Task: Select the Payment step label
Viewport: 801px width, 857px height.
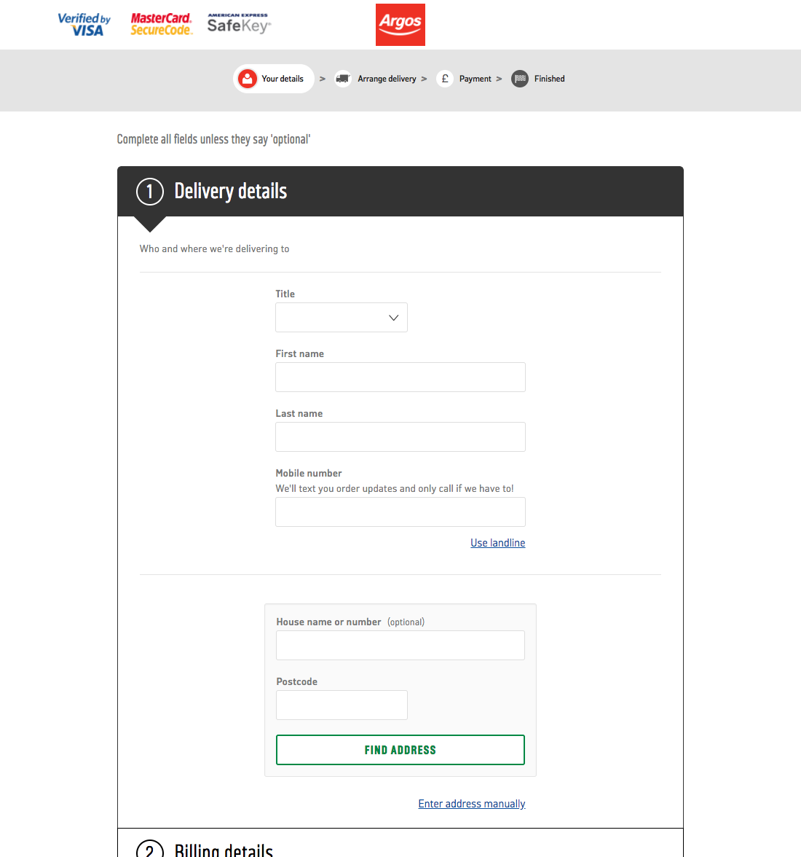Action: pyautogui.click(x=475, y=79)
